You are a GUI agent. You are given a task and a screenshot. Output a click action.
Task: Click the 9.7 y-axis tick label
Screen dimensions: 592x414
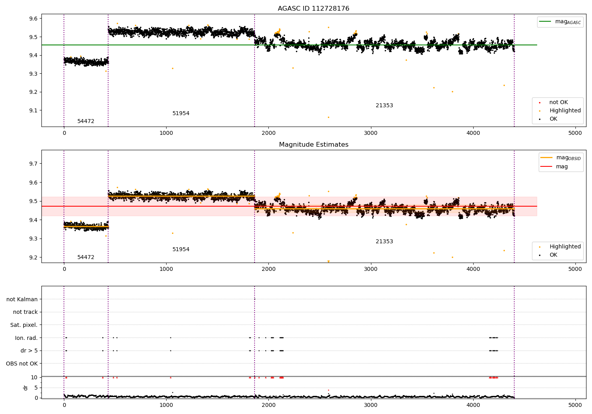click(32, 164)
